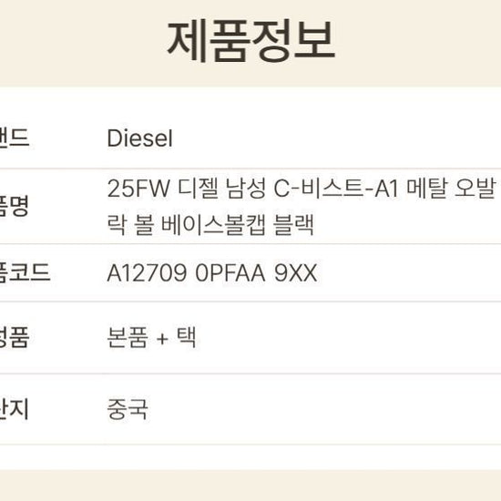Select product name line starting 25FW 디젤
501x501 pixels.
pyautogui.click(x=302, y=189)
